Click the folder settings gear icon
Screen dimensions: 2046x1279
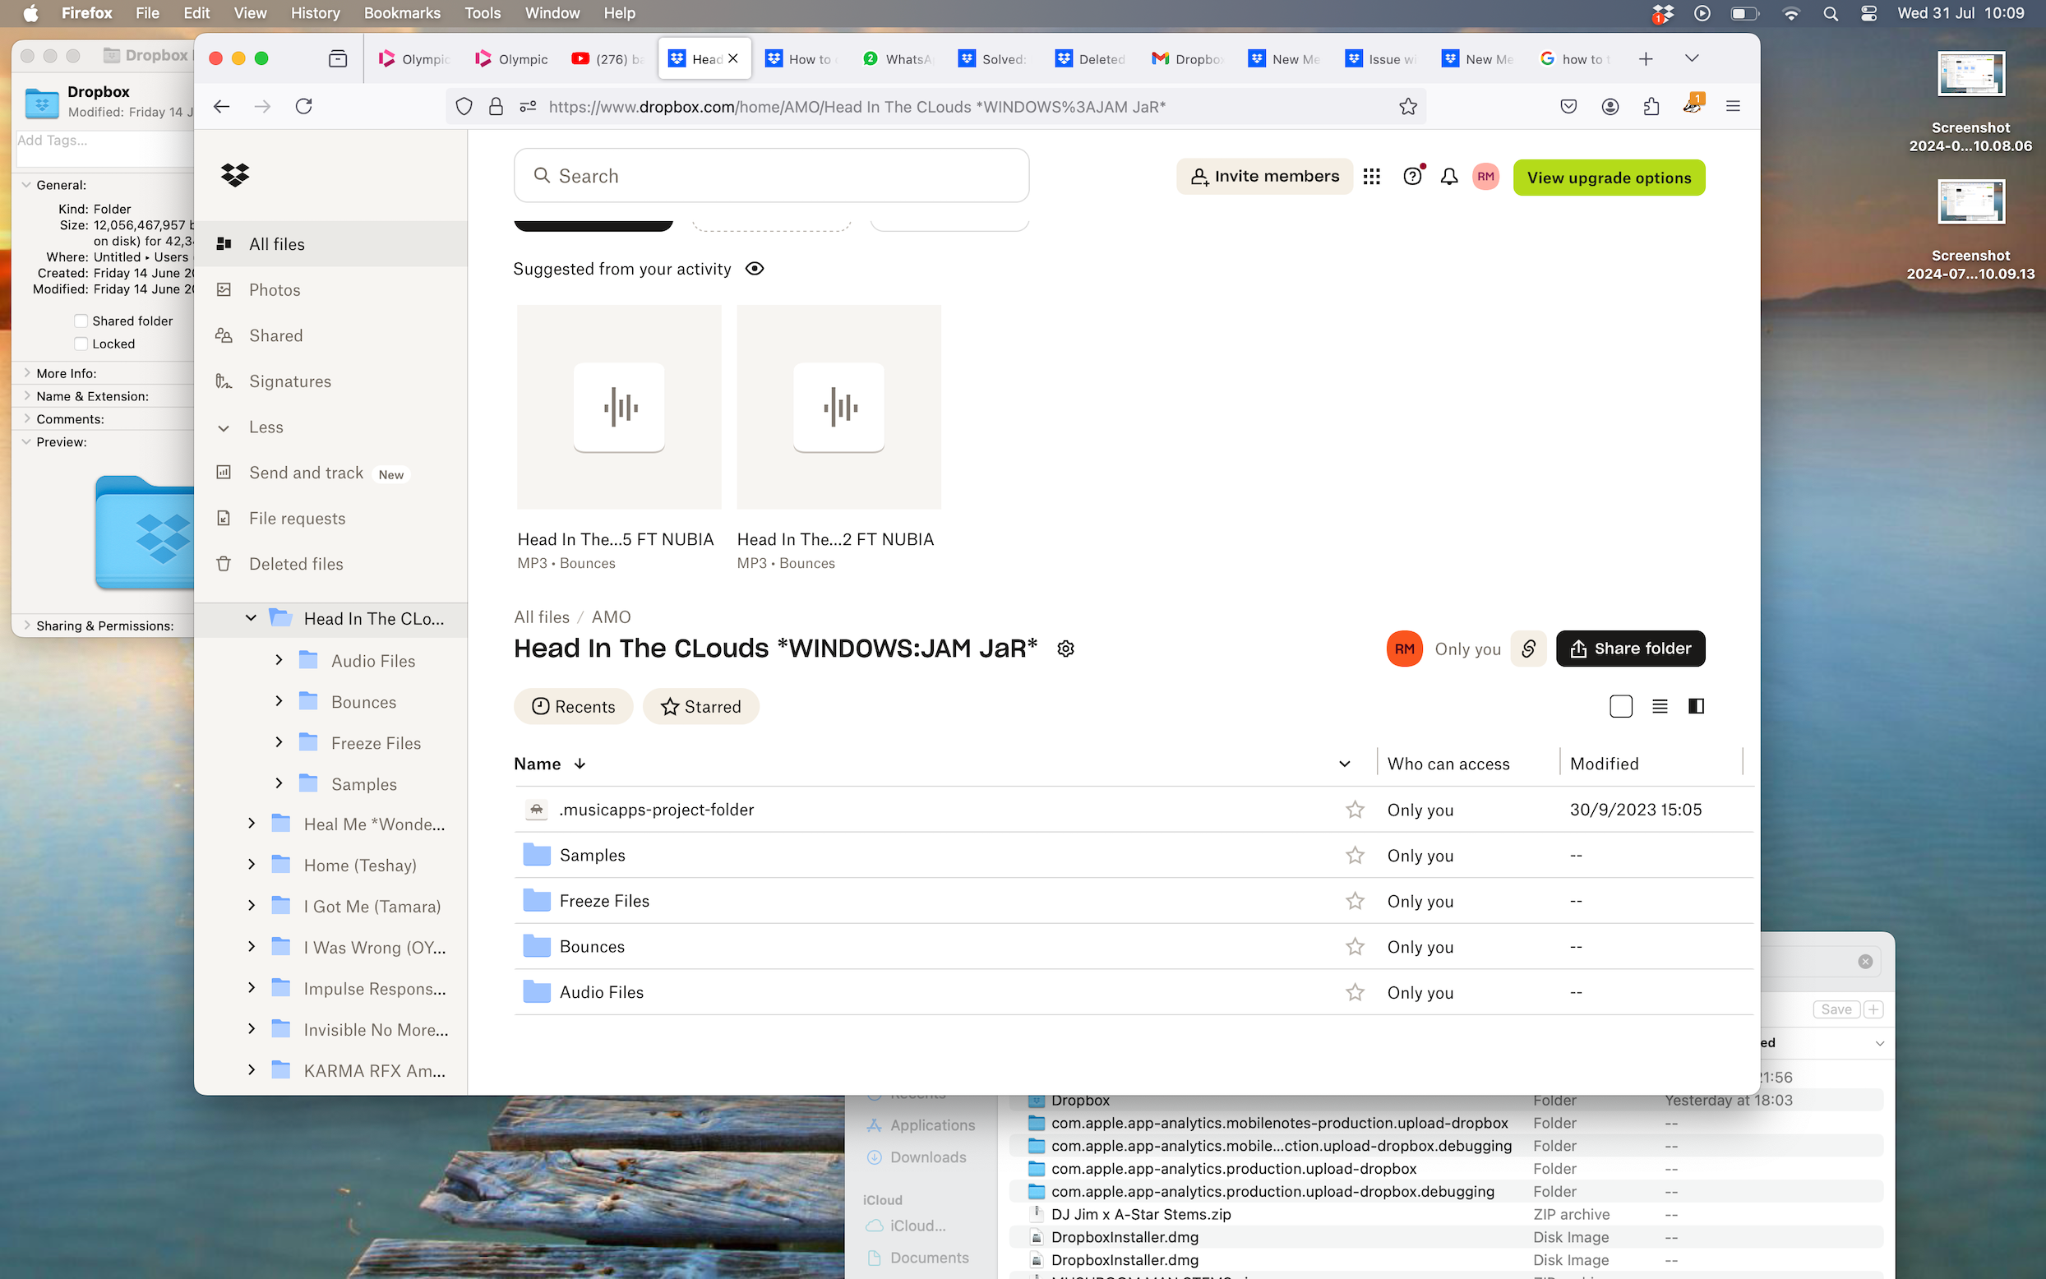click(x=1065, y=649)
